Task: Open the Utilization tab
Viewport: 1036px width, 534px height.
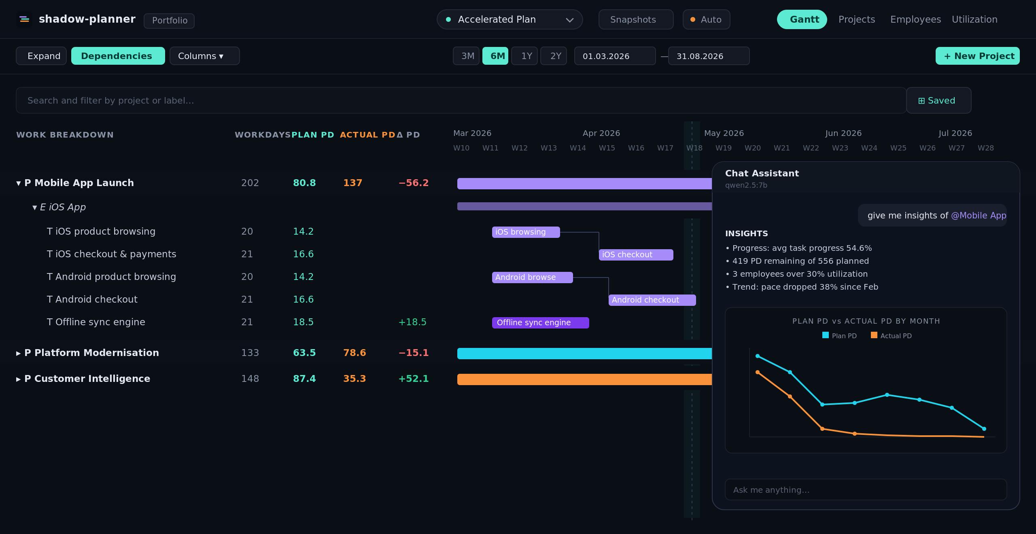Action: tap(974, 19)
